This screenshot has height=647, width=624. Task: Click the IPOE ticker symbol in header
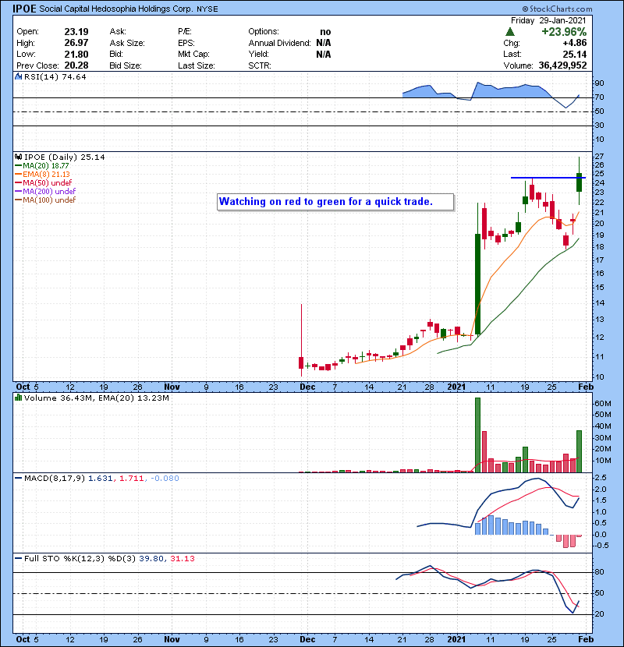(24, 9)
